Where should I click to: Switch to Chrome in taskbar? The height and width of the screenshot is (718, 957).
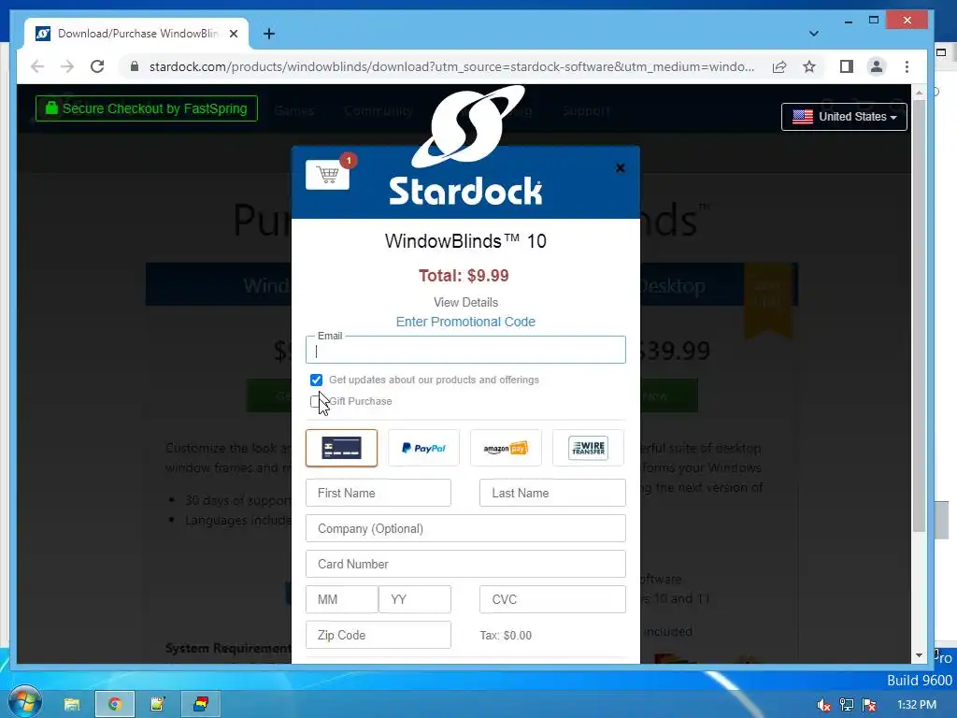(115, 704)
